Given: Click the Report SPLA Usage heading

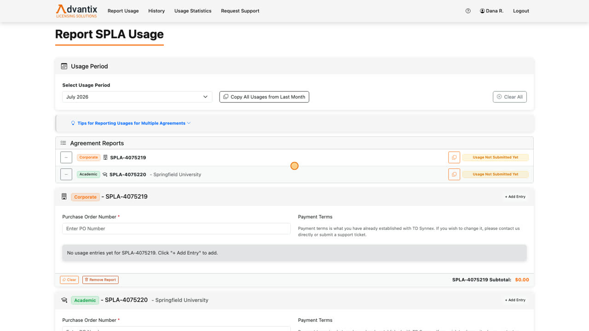Looking at the screenshot, I should 110,34.
